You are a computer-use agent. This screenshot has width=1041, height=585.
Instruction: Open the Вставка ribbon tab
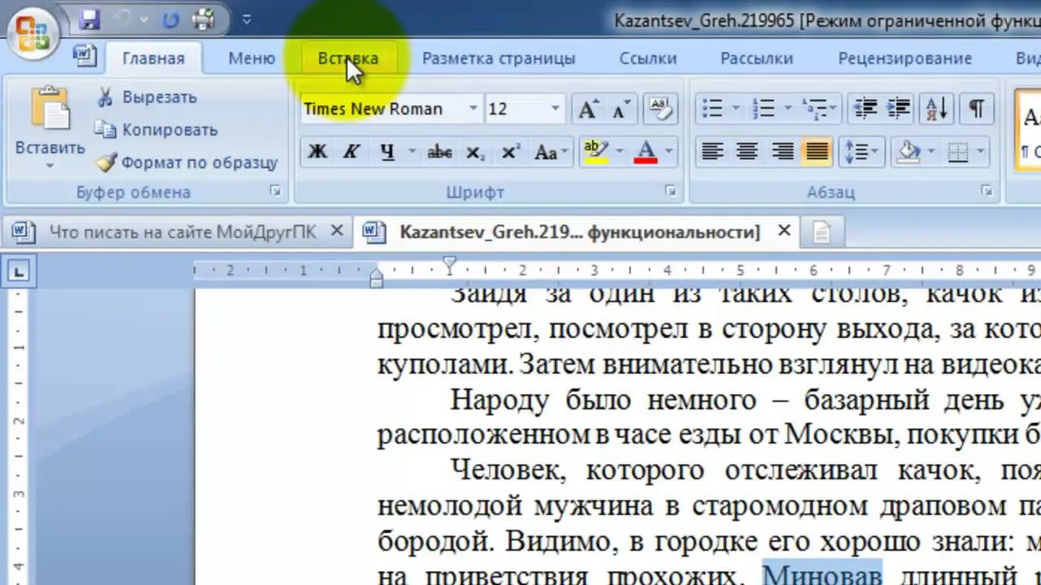(x=348, y=58)
